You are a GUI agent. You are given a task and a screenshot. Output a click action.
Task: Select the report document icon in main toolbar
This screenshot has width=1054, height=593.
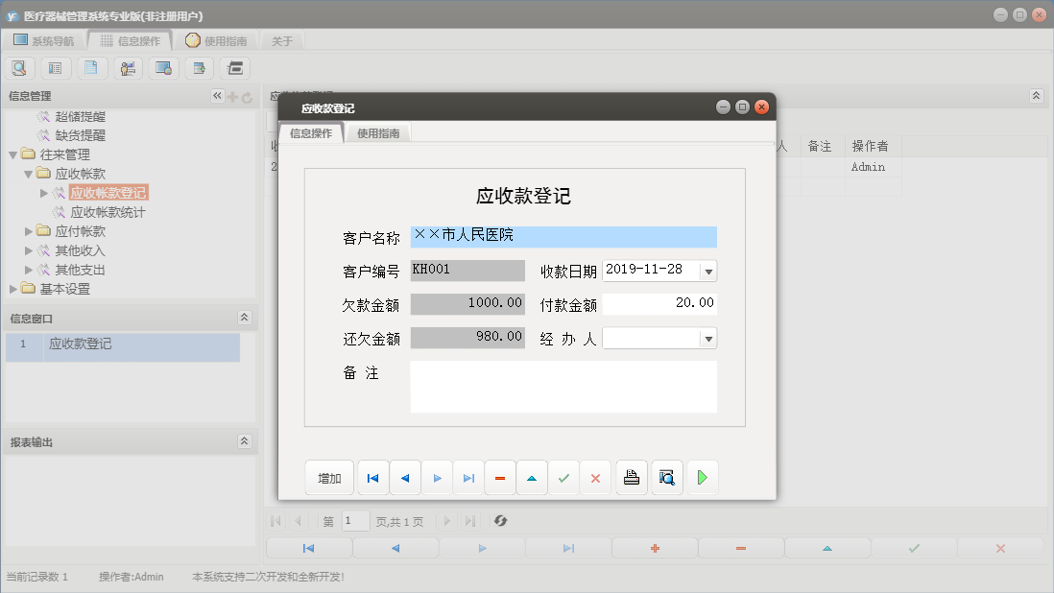[91, 68]
